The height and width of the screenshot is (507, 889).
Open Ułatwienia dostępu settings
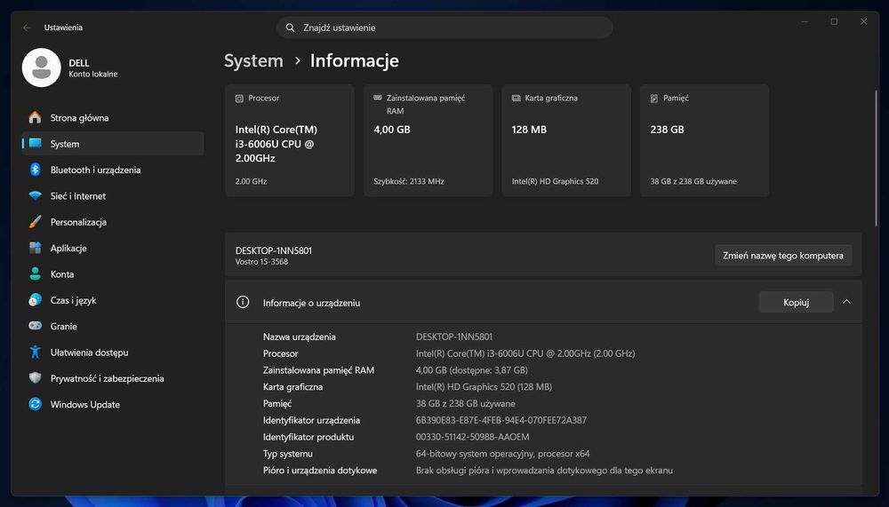tap(113, 352)
